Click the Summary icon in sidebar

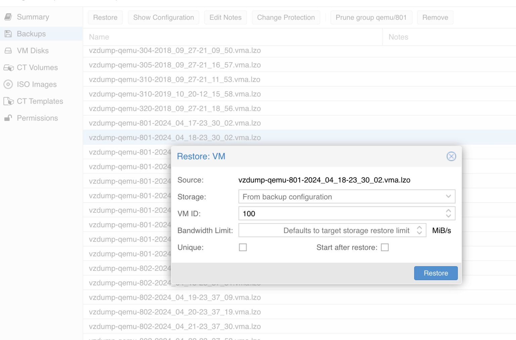(x=8, y=16)
